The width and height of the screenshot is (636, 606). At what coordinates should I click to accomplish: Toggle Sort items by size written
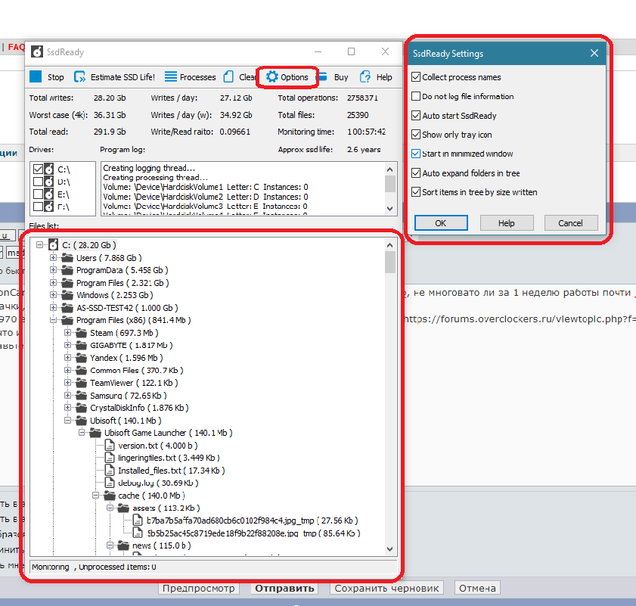click(x=416, y=192)
